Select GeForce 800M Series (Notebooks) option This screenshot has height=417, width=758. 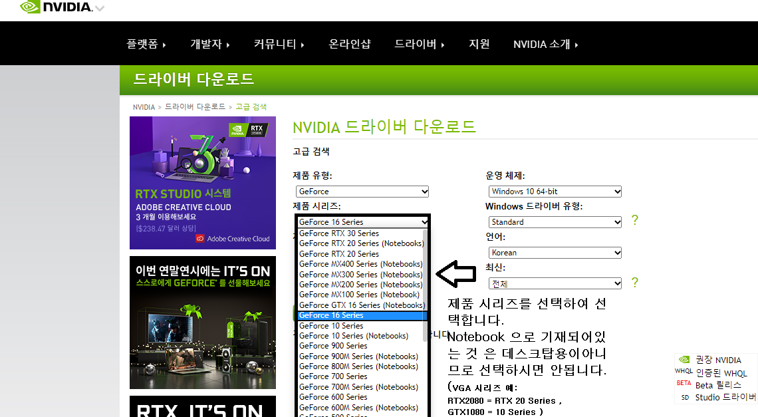[360, 366]
